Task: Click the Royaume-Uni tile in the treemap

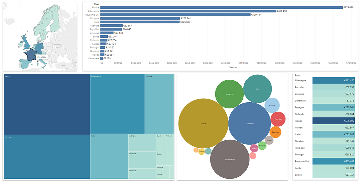Action: coord(117,104)
